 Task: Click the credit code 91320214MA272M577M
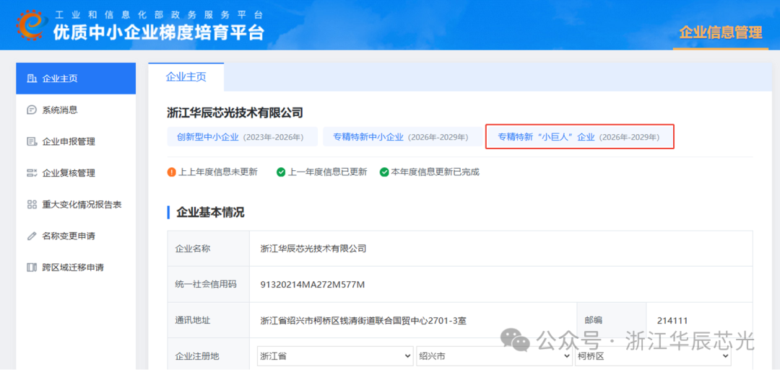[313, 285]
